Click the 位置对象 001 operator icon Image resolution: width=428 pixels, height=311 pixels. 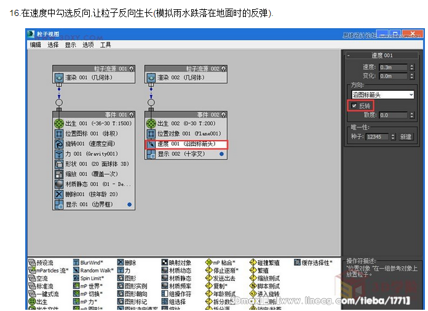[x=151, y=134]
